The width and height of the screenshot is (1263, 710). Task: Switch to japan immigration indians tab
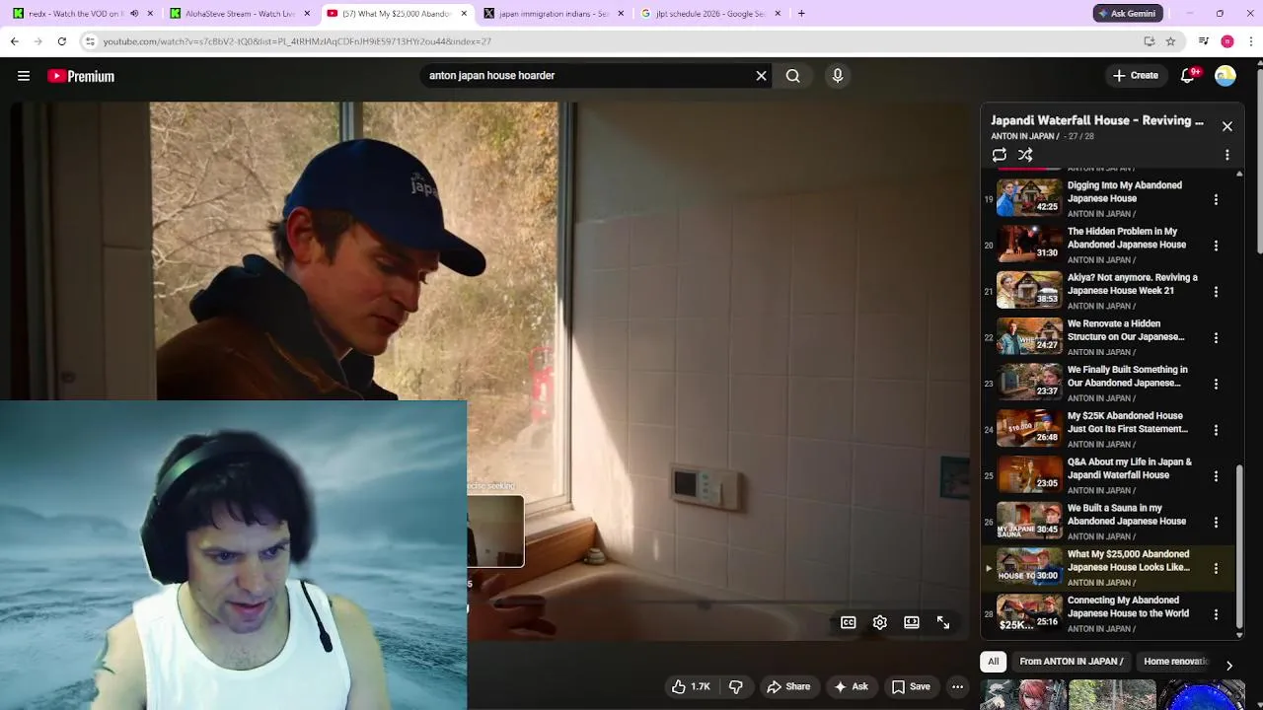point(553,14)
